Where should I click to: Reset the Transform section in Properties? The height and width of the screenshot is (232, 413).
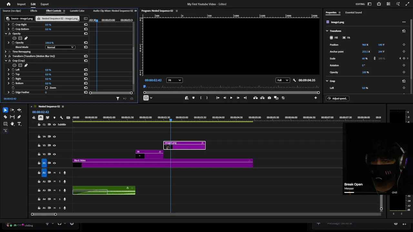click(404, 31)
